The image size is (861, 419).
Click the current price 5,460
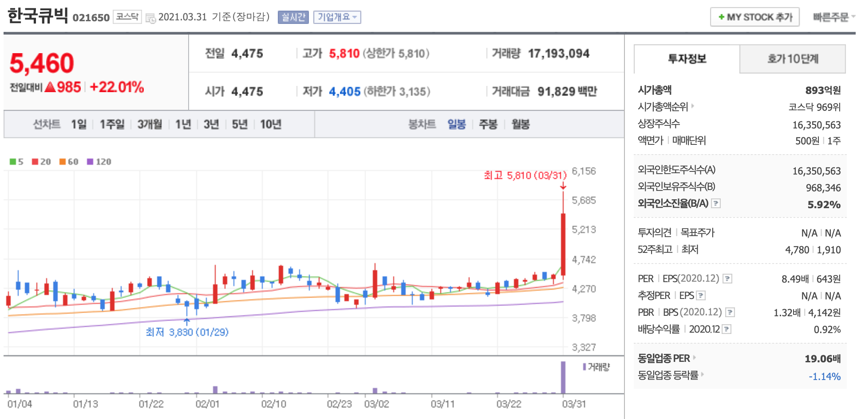coord(42,63)
